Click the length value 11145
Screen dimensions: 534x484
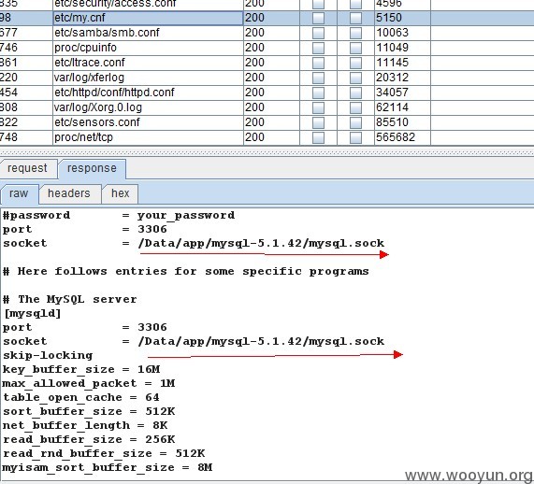point(392,63)
